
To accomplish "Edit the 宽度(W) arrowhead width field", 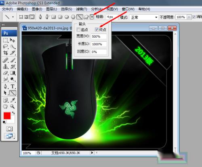I will pos(99,36).
